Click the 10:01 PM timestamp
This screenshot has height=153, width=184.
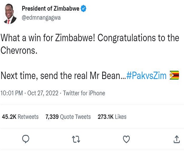[12, 93]
